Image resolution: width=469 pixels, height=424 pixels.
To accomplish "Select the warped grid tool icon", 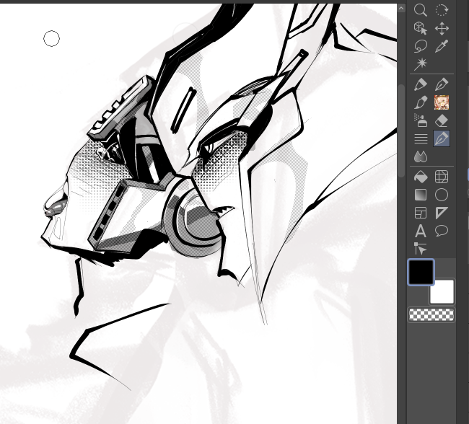I will (442, 177).
